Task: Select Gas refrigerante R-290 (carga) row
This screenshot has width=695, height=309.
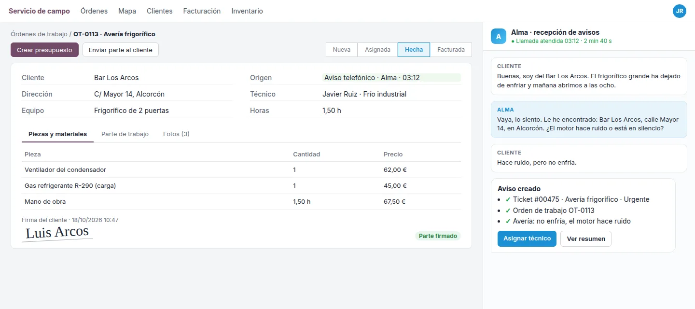Action: click(241, 186)
